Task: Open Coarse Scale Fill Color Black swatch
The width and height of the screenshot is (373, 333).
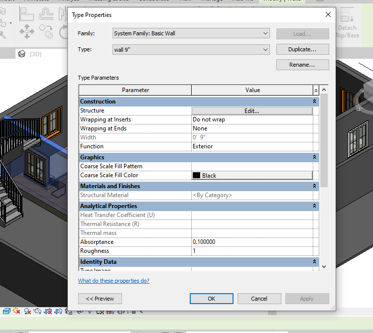Action: click(252, 175)
